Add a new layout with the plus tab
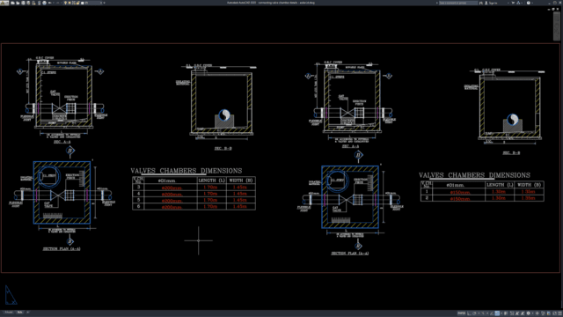Screen dimensions: 563x317 (27, 312)
